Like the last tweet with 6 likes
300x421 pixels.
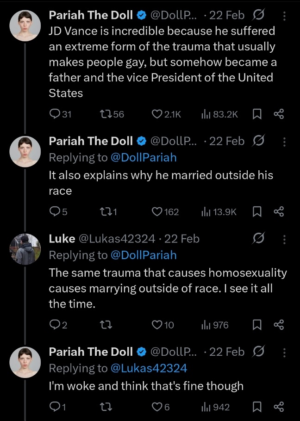click(x=157, y=407)
